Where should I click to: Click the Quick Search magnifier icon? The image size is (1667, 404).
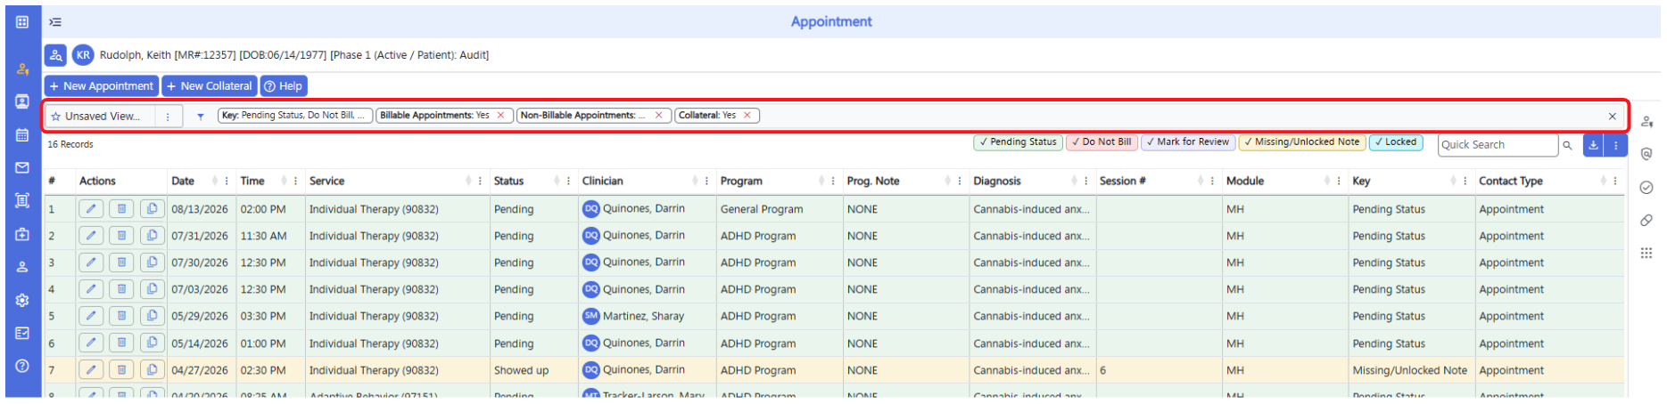(1567, 145)
